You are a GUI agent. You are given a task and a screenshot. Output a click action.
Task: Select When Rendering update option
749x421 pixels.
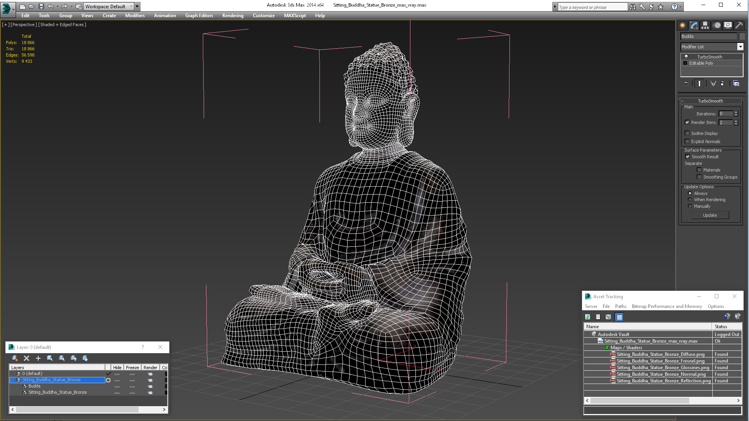690,200
